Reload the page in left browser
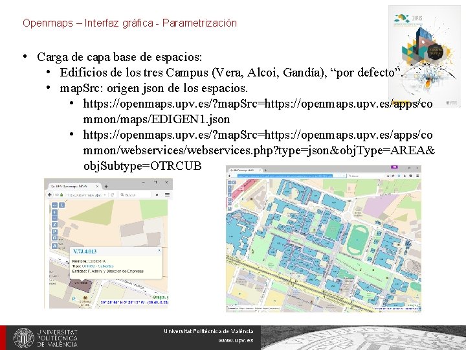This screenshot has height=350, width=466. pos(113,194)
